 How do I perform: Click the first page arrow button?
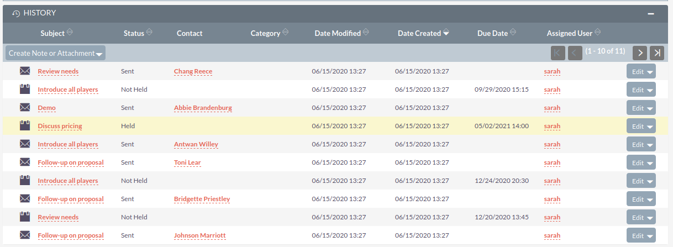click(x=558, y=52)
